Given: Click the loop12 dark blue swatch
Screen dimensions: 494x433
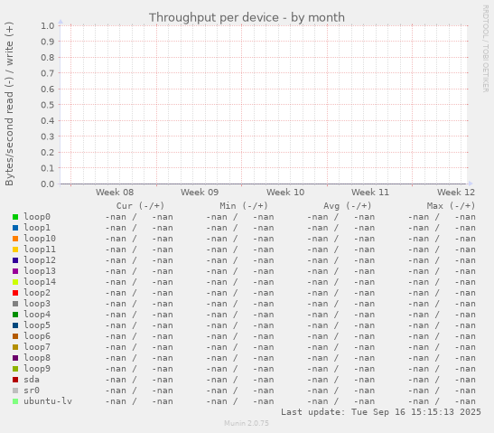Looking at the screenshot, I should click(x=15, y=260).
